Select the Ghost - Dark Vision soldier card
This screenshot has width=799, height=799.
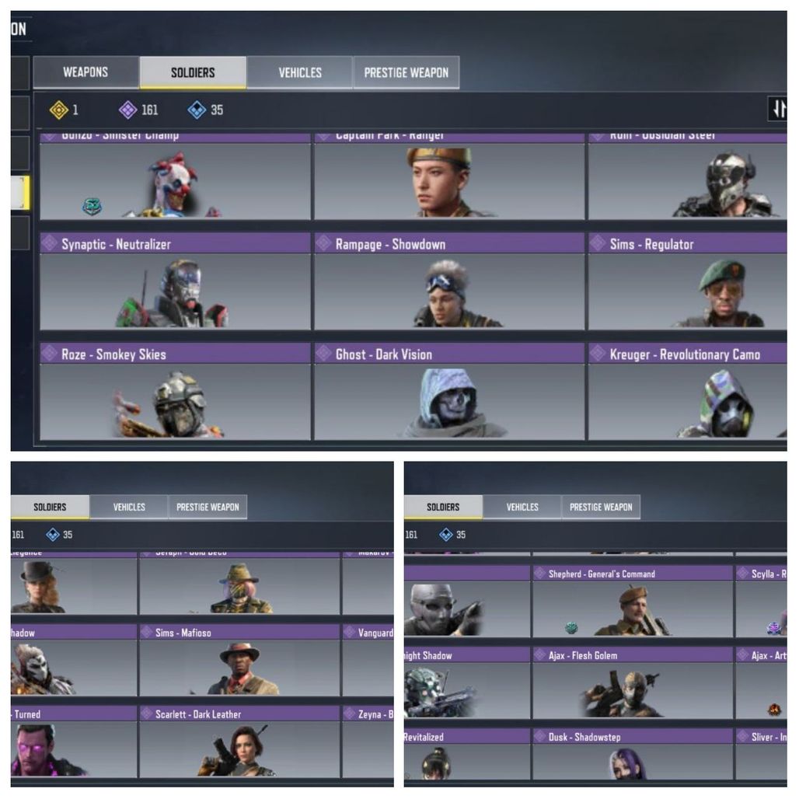coord(449,392)
